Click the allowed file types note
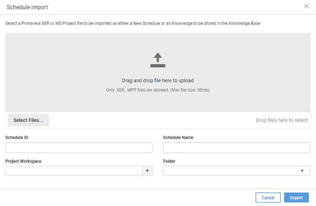The height and width of the screenshot is (206, 316). (x=158, y=90)
